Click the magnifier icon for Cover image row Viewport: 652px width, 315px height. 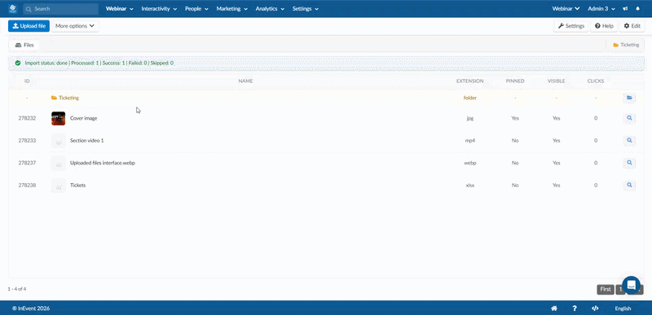click(629, 118)
